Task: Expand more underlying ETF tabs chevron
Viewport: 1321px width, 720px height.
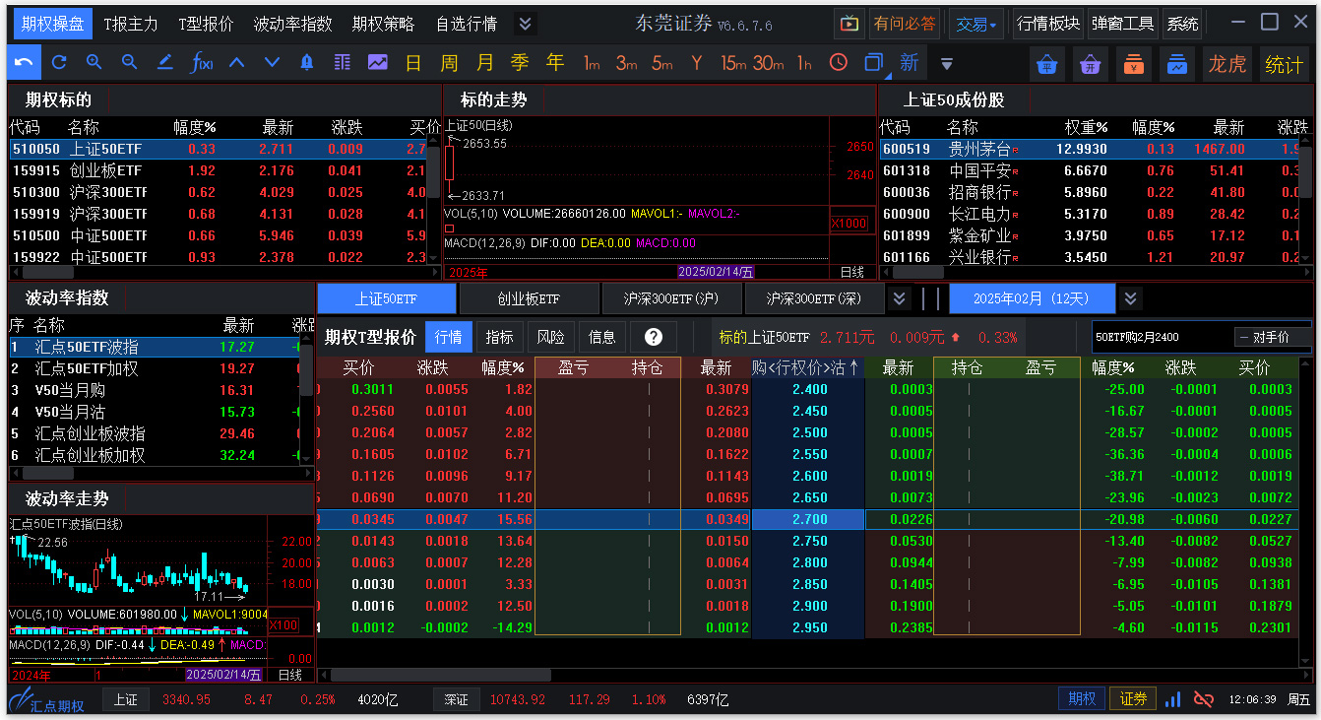Action: [900, 298]
